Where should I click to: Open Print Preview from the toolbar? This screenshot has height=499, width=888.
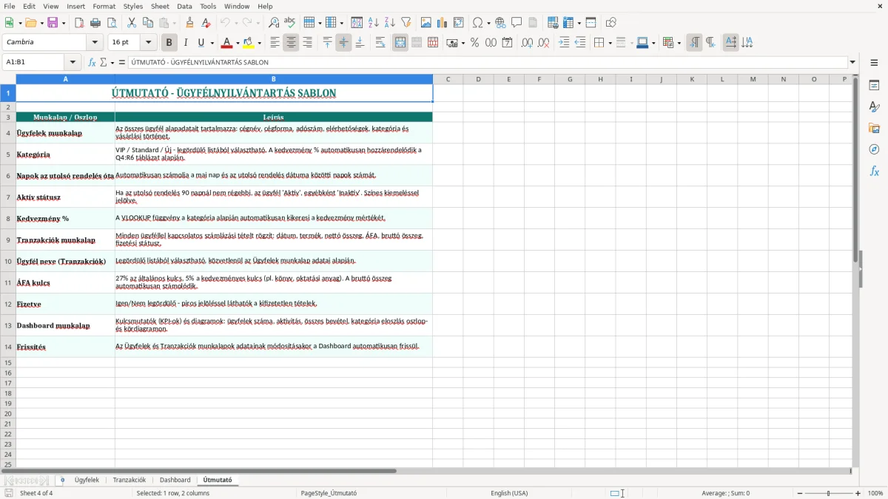111,23
